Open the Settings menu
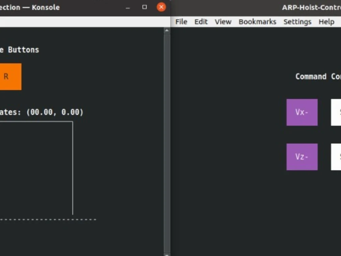This screenshot has width=341, height=256. point(297,22)
